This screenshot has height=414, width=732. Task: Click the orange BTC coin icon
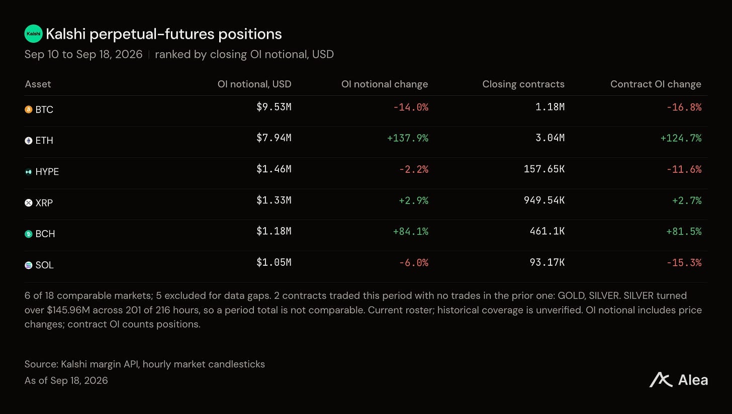pyautogui.click(x=29, y=110)
